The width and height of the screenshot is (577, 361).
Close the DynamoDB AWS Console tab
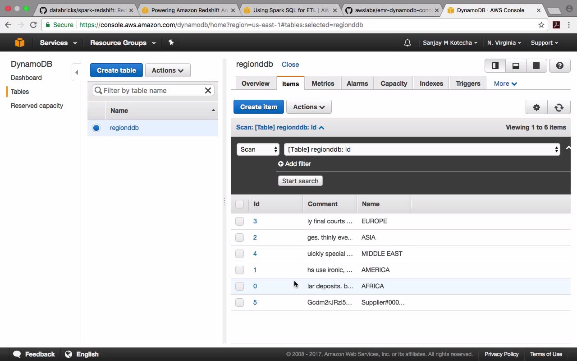pos(538,10)
